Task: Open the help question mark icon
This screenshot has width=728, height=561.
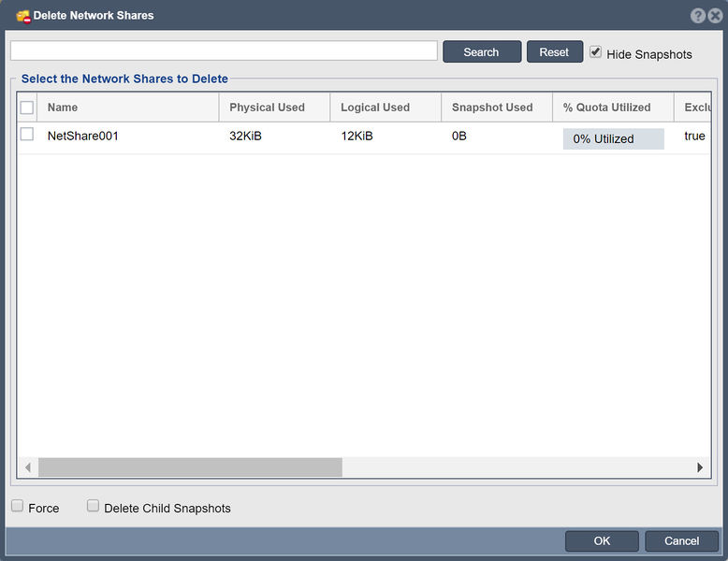Action: click(x=697, y=16)
